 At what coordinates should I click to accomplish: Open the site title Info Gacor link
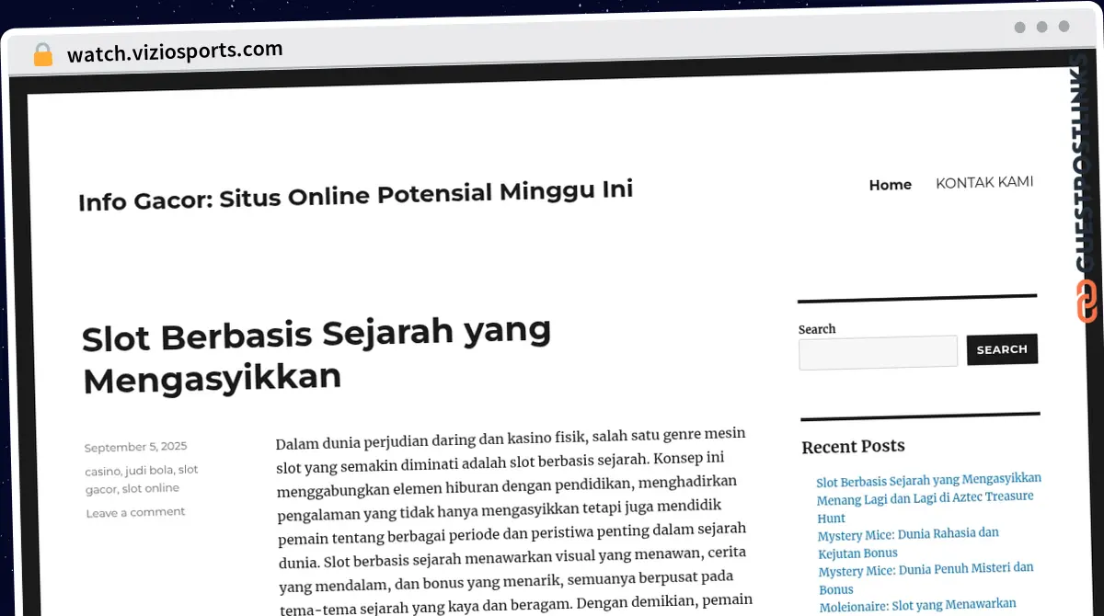point(355,195)
